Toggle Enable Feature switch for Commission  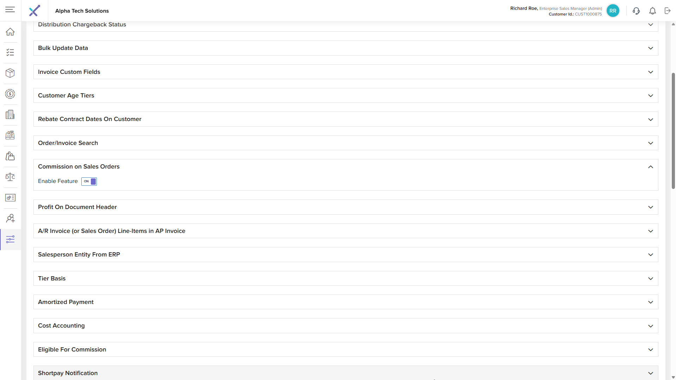89,182
